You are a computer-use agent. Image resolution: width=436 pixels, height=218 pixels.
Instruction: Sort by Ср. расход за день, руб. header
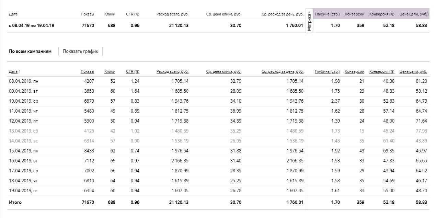click(282, 71)
